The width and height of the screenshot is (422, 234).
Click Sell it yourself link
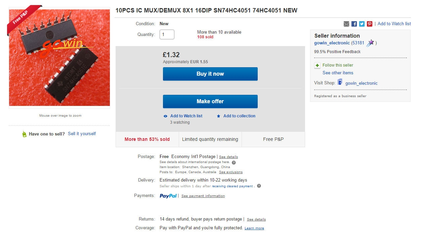[82, 134]
